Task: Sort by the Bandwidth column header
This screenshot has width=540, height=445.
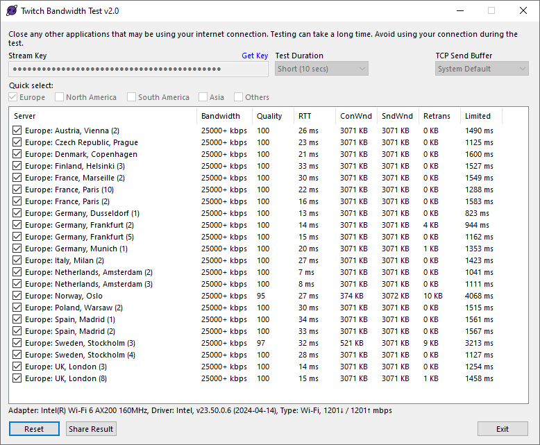Action: (x=224, y=116)
